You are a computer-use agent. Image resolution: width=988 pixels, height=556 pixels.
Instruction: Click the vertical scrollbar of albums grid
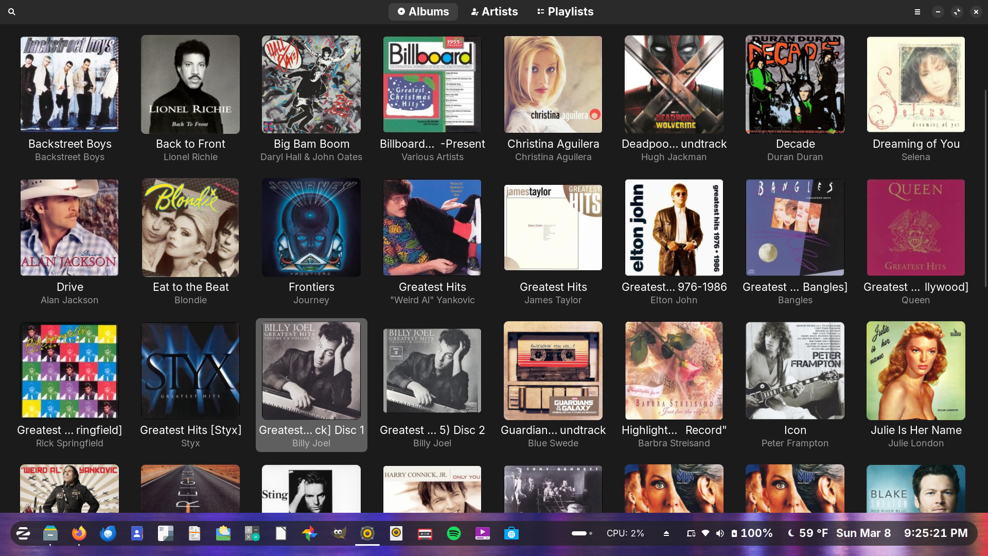[985, 188]
